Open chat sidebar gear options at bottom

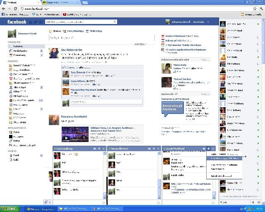253,202
